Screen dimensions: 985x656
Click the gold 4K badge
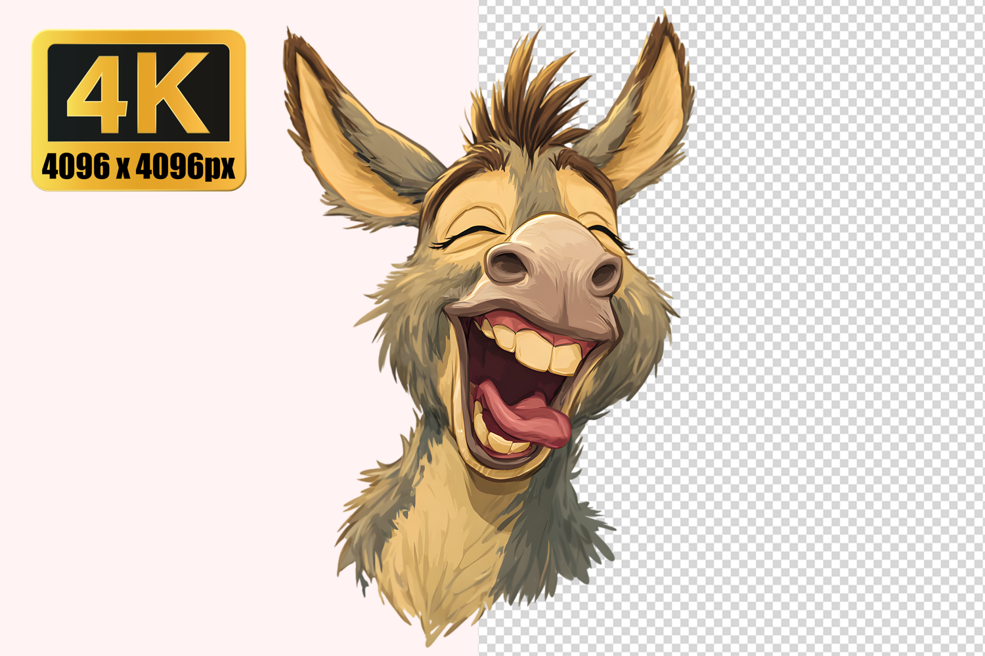[x=139, y=110]
